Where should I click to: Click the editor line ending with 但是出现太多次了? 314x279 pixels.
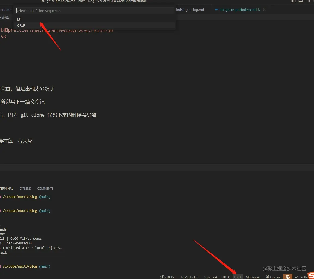pyautogui.click(x=27, y=89)
